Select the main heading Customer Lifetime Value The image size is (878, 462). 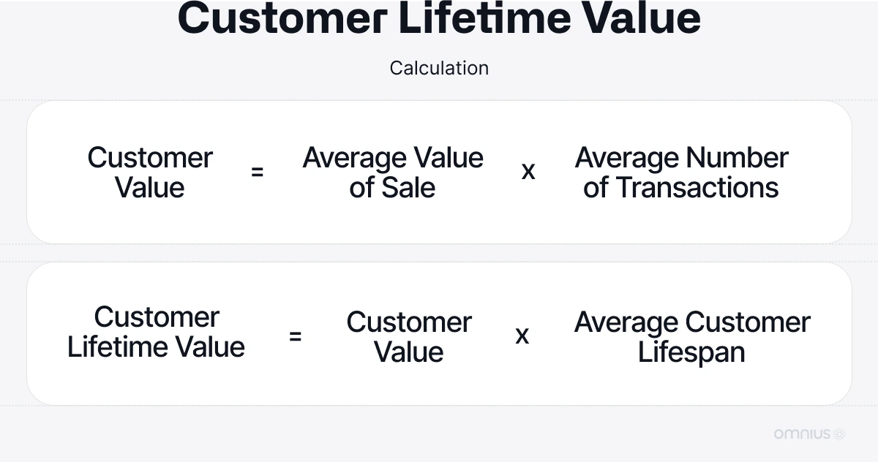(x=439, y=18)
